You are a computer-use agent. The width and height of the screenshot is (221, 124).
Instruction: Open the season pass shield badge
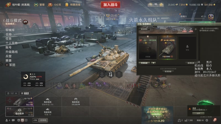[x=211, y=17]
